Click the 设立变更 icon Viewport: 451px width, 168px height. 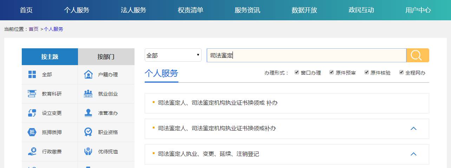point(32,113)
